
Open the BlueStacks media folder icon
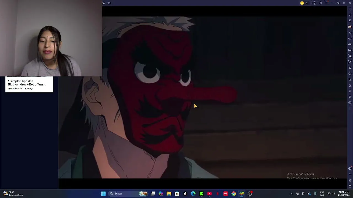(x=350, y=68)
